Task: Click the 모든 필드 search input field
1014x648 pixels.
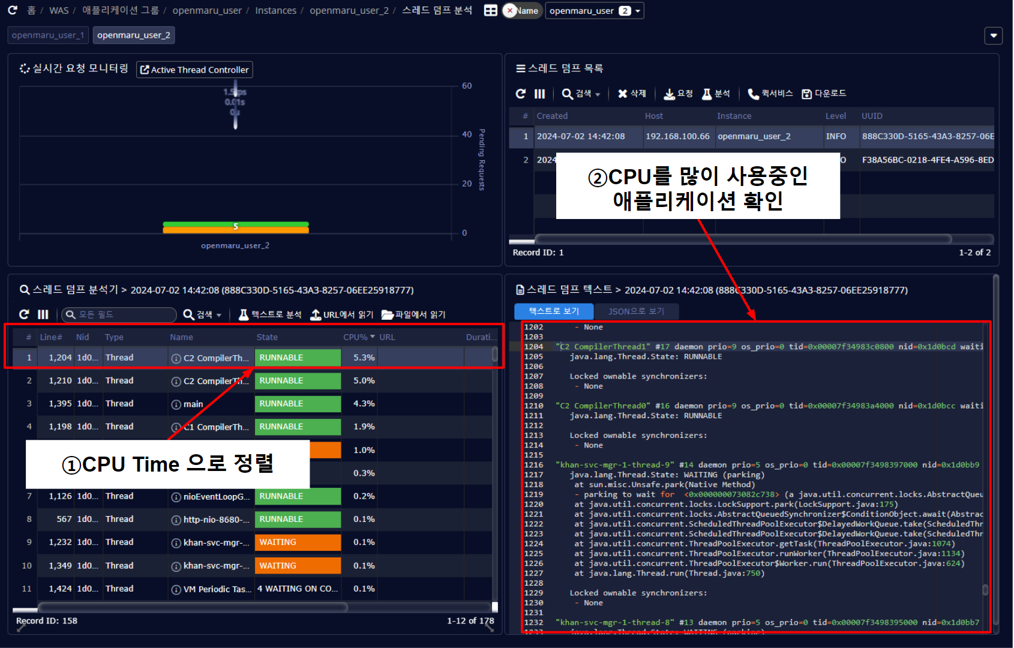Action: click(x=120, y=314)
